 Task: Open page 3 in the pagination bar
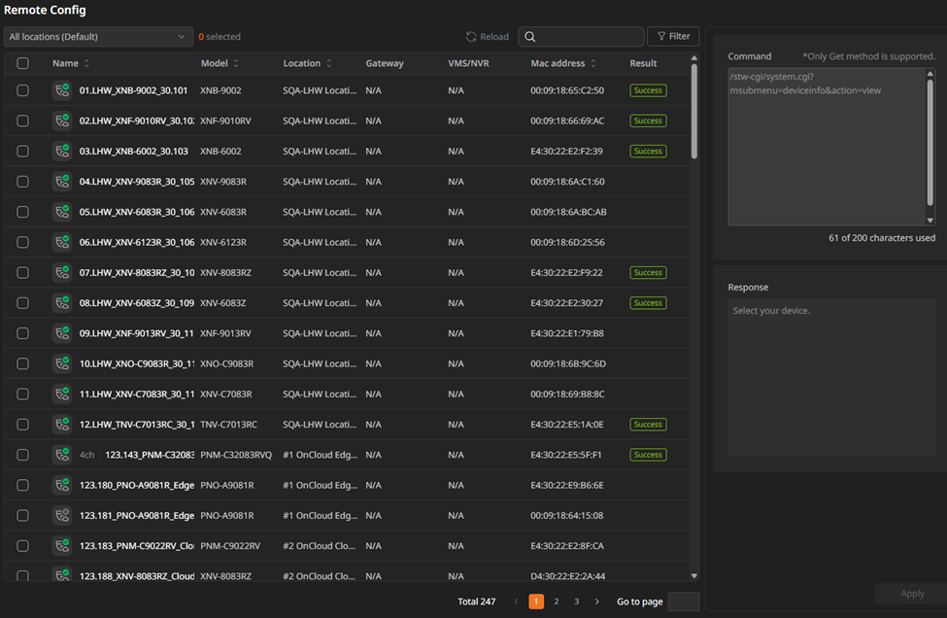(x=575, y=601)
